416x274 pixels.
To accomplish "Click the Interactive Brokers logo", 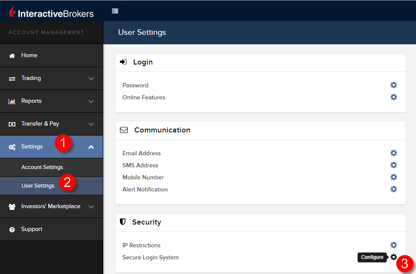I will pyautogui.click(x=52, y=12).
